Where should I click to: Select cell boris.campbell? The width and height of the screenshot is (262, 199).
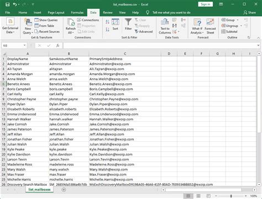point(69,89)
